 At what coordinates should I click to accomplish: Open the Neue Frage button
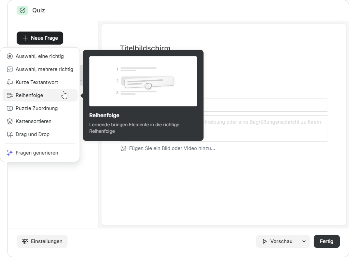click(x=40, y=38)
